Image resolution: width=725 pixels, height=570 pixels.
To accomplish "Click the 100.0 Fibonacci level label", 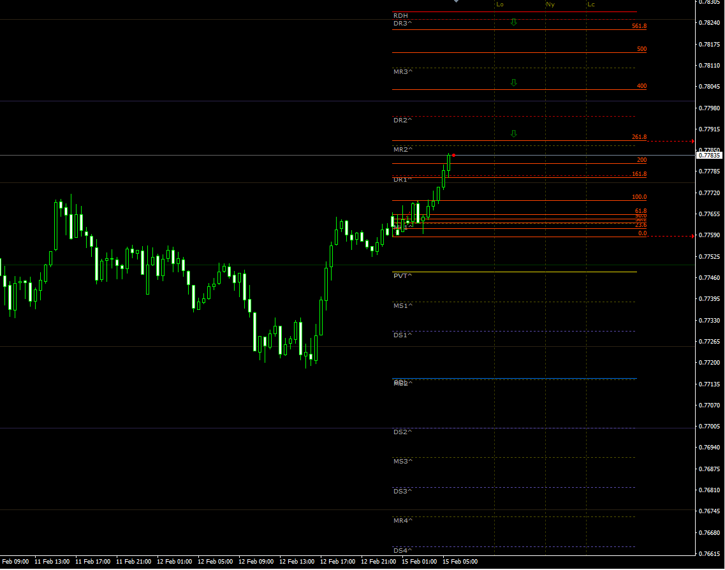I will [638, 195].
